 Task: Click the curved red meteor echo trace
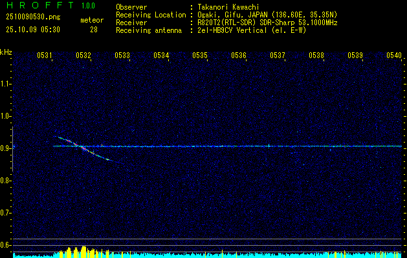(x=83, y=148)
